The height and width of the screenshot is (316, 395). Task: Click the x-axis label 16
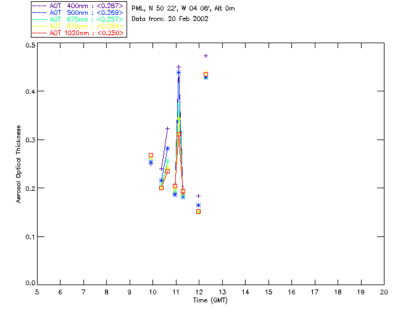(x=292, y=292)
